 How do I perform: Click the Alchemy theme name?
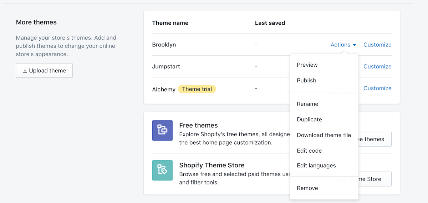coord(164,89)
